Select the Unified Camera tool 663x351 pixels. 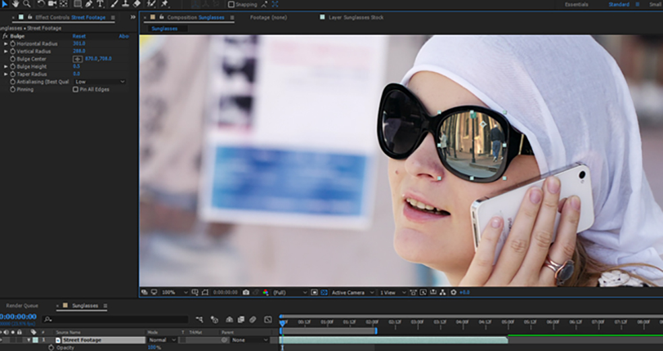tap(53, 4)
